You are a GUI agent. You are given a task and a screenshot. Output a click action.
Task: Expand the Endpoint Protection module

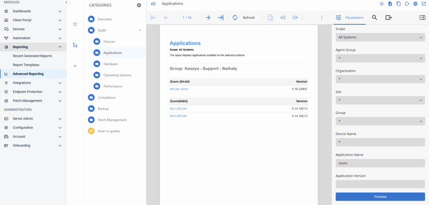[60, 92]
